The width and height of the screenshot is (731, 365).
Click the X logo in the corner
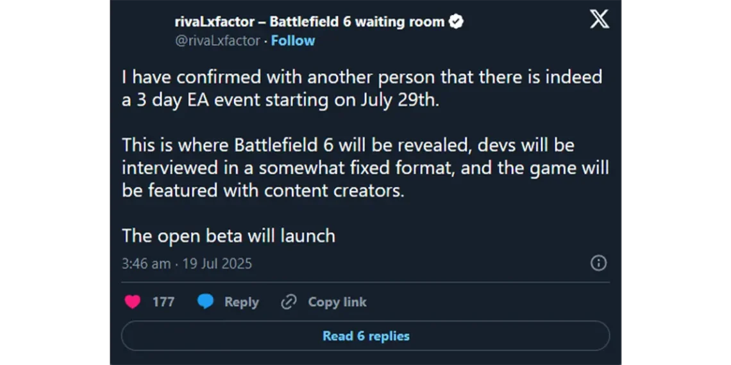tap(599, 20)
